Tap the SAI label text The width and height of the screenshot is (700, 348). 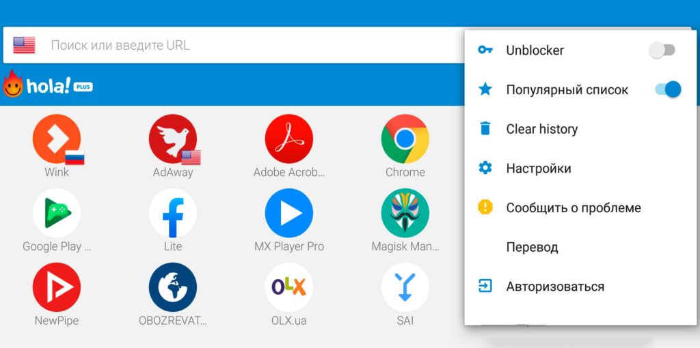pyautogui.click(x=405, y=321)
